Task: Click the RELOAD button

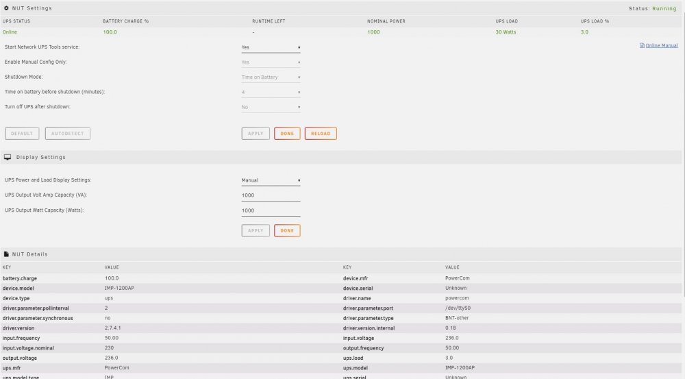Action: click(x=321, y=134)
